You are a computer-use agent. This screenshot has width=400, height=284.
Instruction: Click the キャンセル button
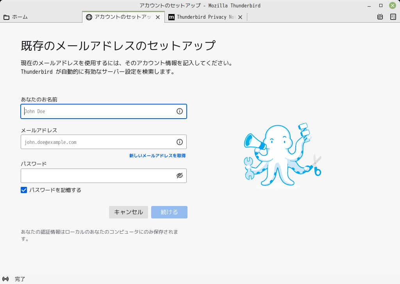coord(128,212)
